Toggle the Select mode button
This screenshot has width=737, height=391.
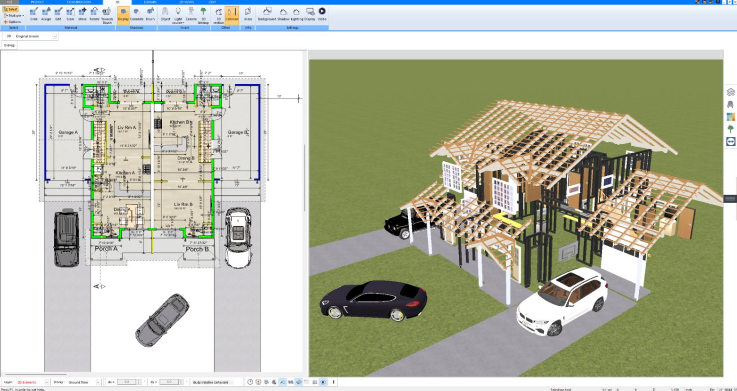click(11, 9)
